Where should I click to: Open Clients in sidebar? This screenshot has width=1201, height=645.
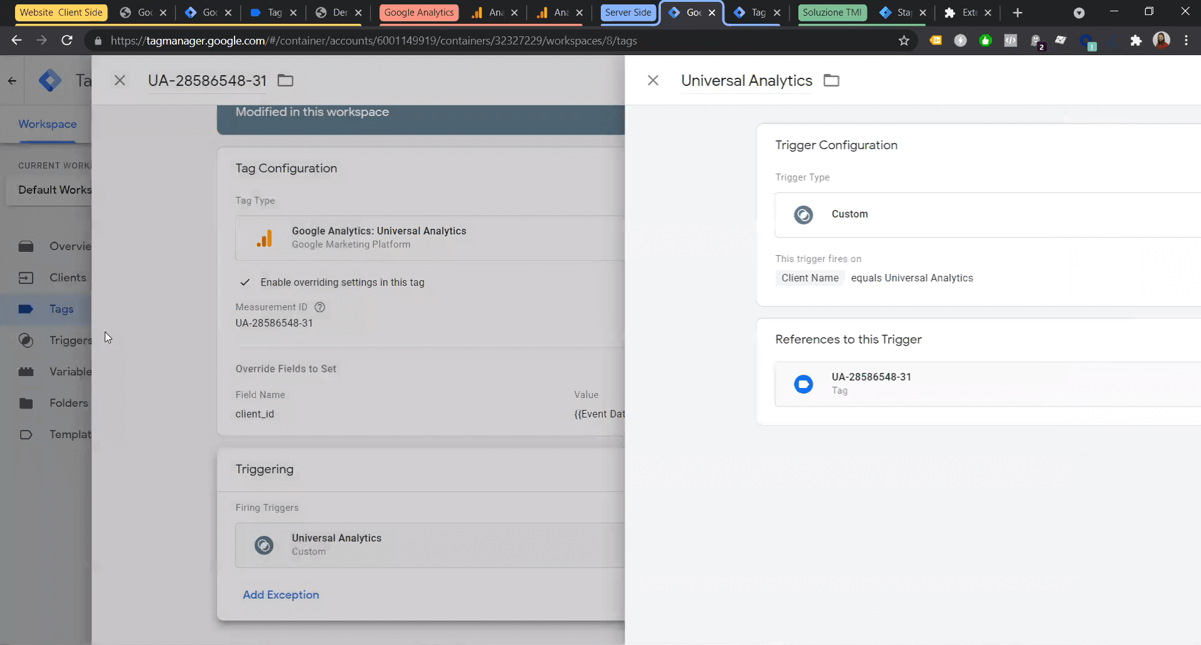tap(53, 278)
